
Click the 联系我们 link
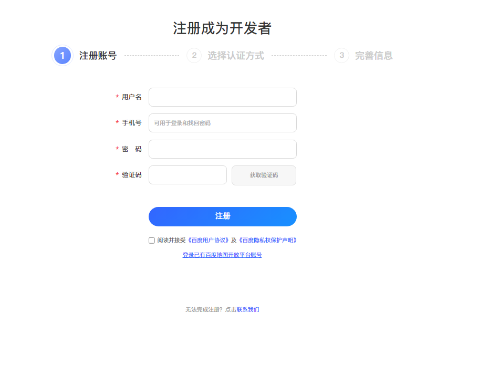point(248,309)
